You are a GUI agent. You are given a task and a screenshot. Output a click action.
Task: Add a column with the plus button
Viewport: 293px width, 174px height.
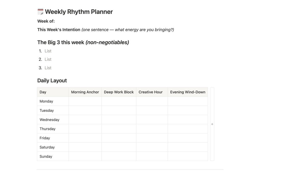[x=212, y=124]
